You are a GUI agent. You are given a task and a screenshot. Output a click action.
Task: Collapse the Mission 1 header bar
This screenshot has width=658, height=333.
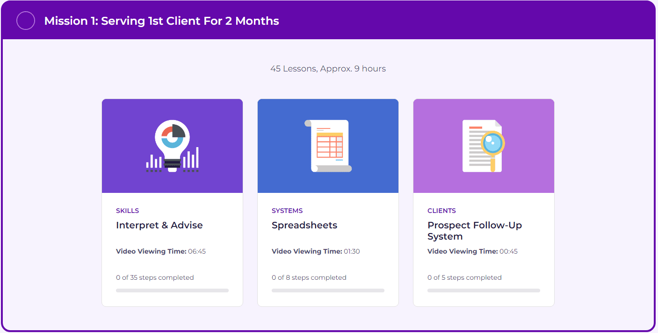(329, 21)
